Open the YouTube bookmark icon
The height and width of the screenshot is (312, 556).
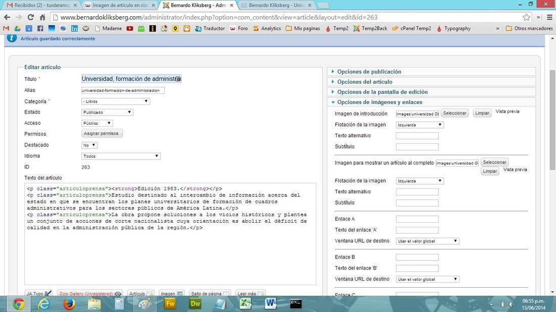pyautogui.click(x=130, y=28)
